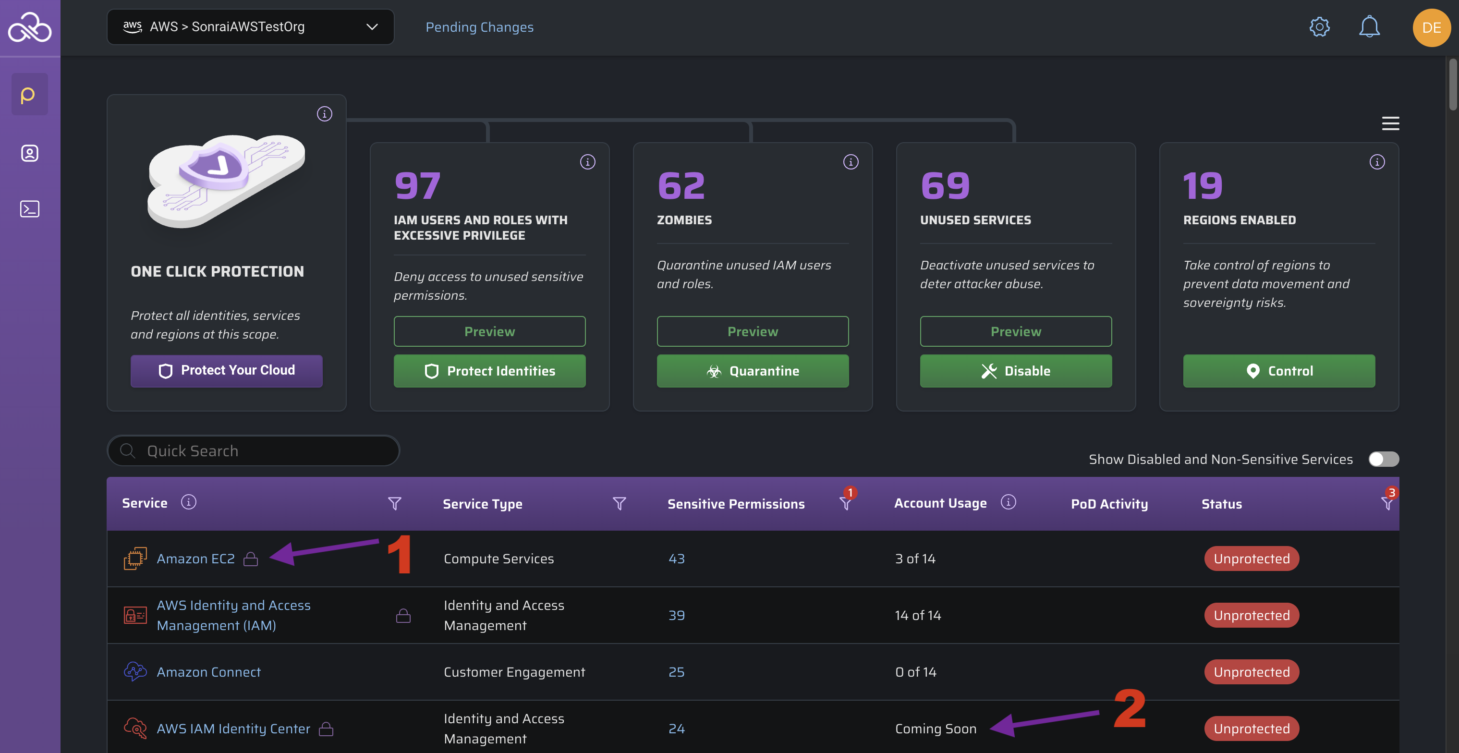The width and height of the screenshot is (1459, 753).
Task: Open Pending Changes link
Action: tap(479, 26)
